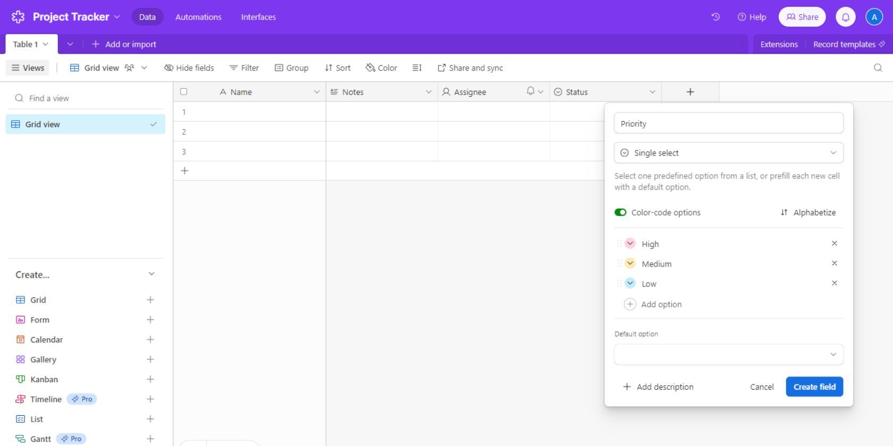
Task: Click the row height icon in toolbar
Action: (417, 68)
